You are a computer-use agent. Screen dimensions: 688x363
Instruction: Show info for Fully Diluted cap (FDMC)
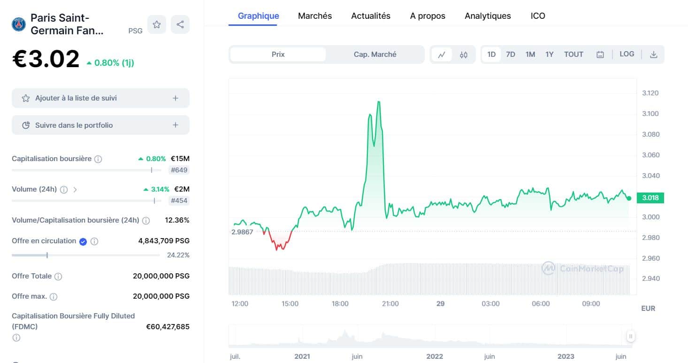pyautogui.click(x=16, y=338)
